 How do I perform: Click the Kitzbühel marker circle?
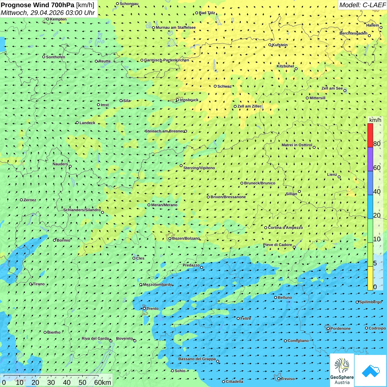[296, 69]
